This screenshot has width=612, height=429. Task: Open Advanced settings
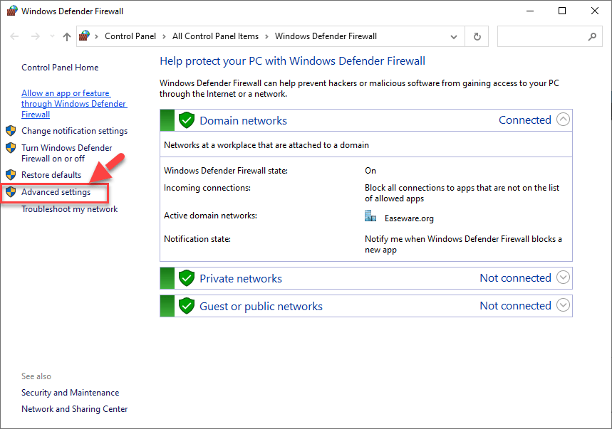[x=56, y=192]
